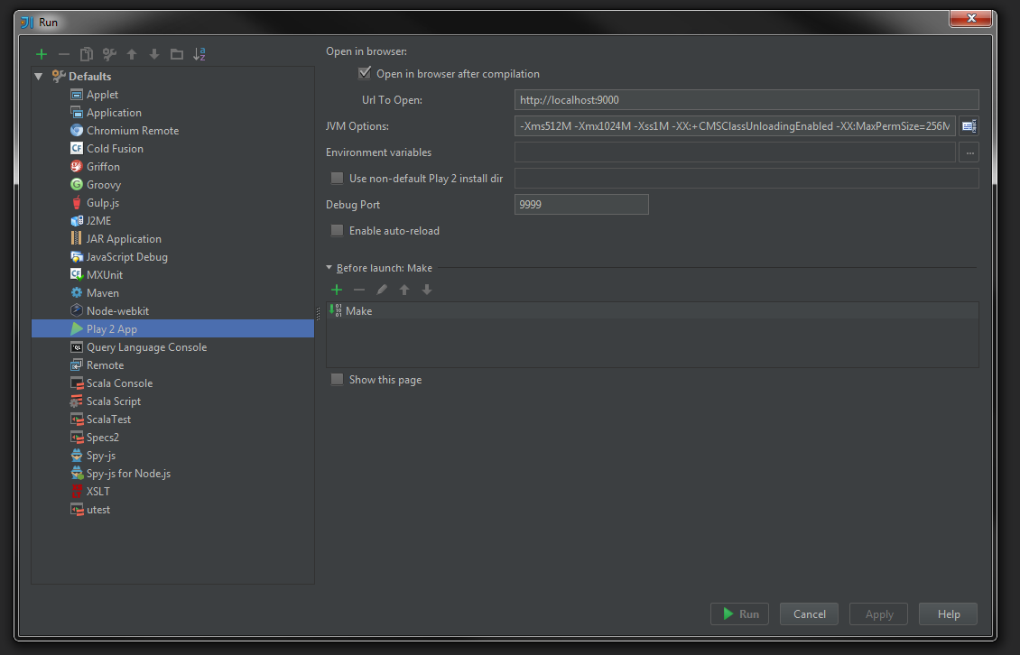Image resolution: width=1020 pixels, height=655 pixels.
Task: Collapse the Defaults tree node
Action: (x=39, y=76)
